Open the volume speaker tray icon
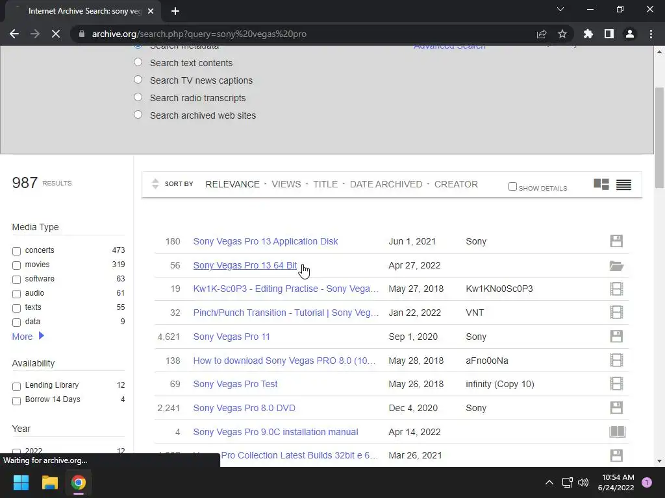Image resolution: width=665 pixels, height=498 pixels. coord(583,482)
